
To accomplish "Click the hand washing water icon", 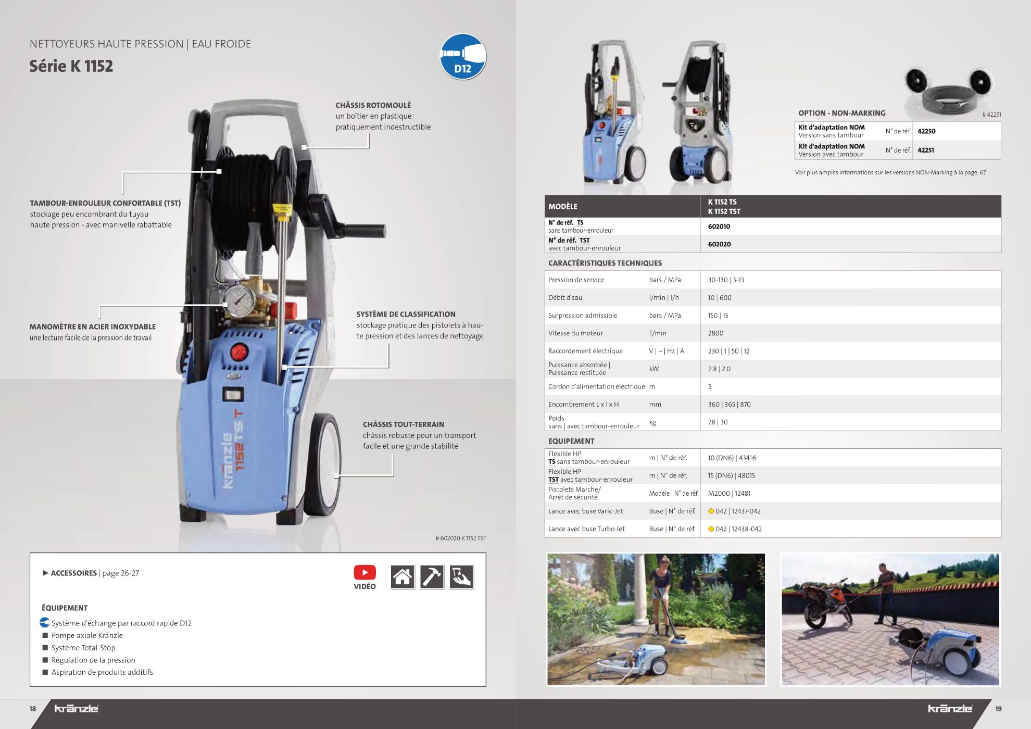I will tap(461, 577).
